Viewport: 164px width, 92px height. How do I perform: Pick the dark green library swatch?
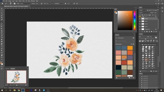118,72
